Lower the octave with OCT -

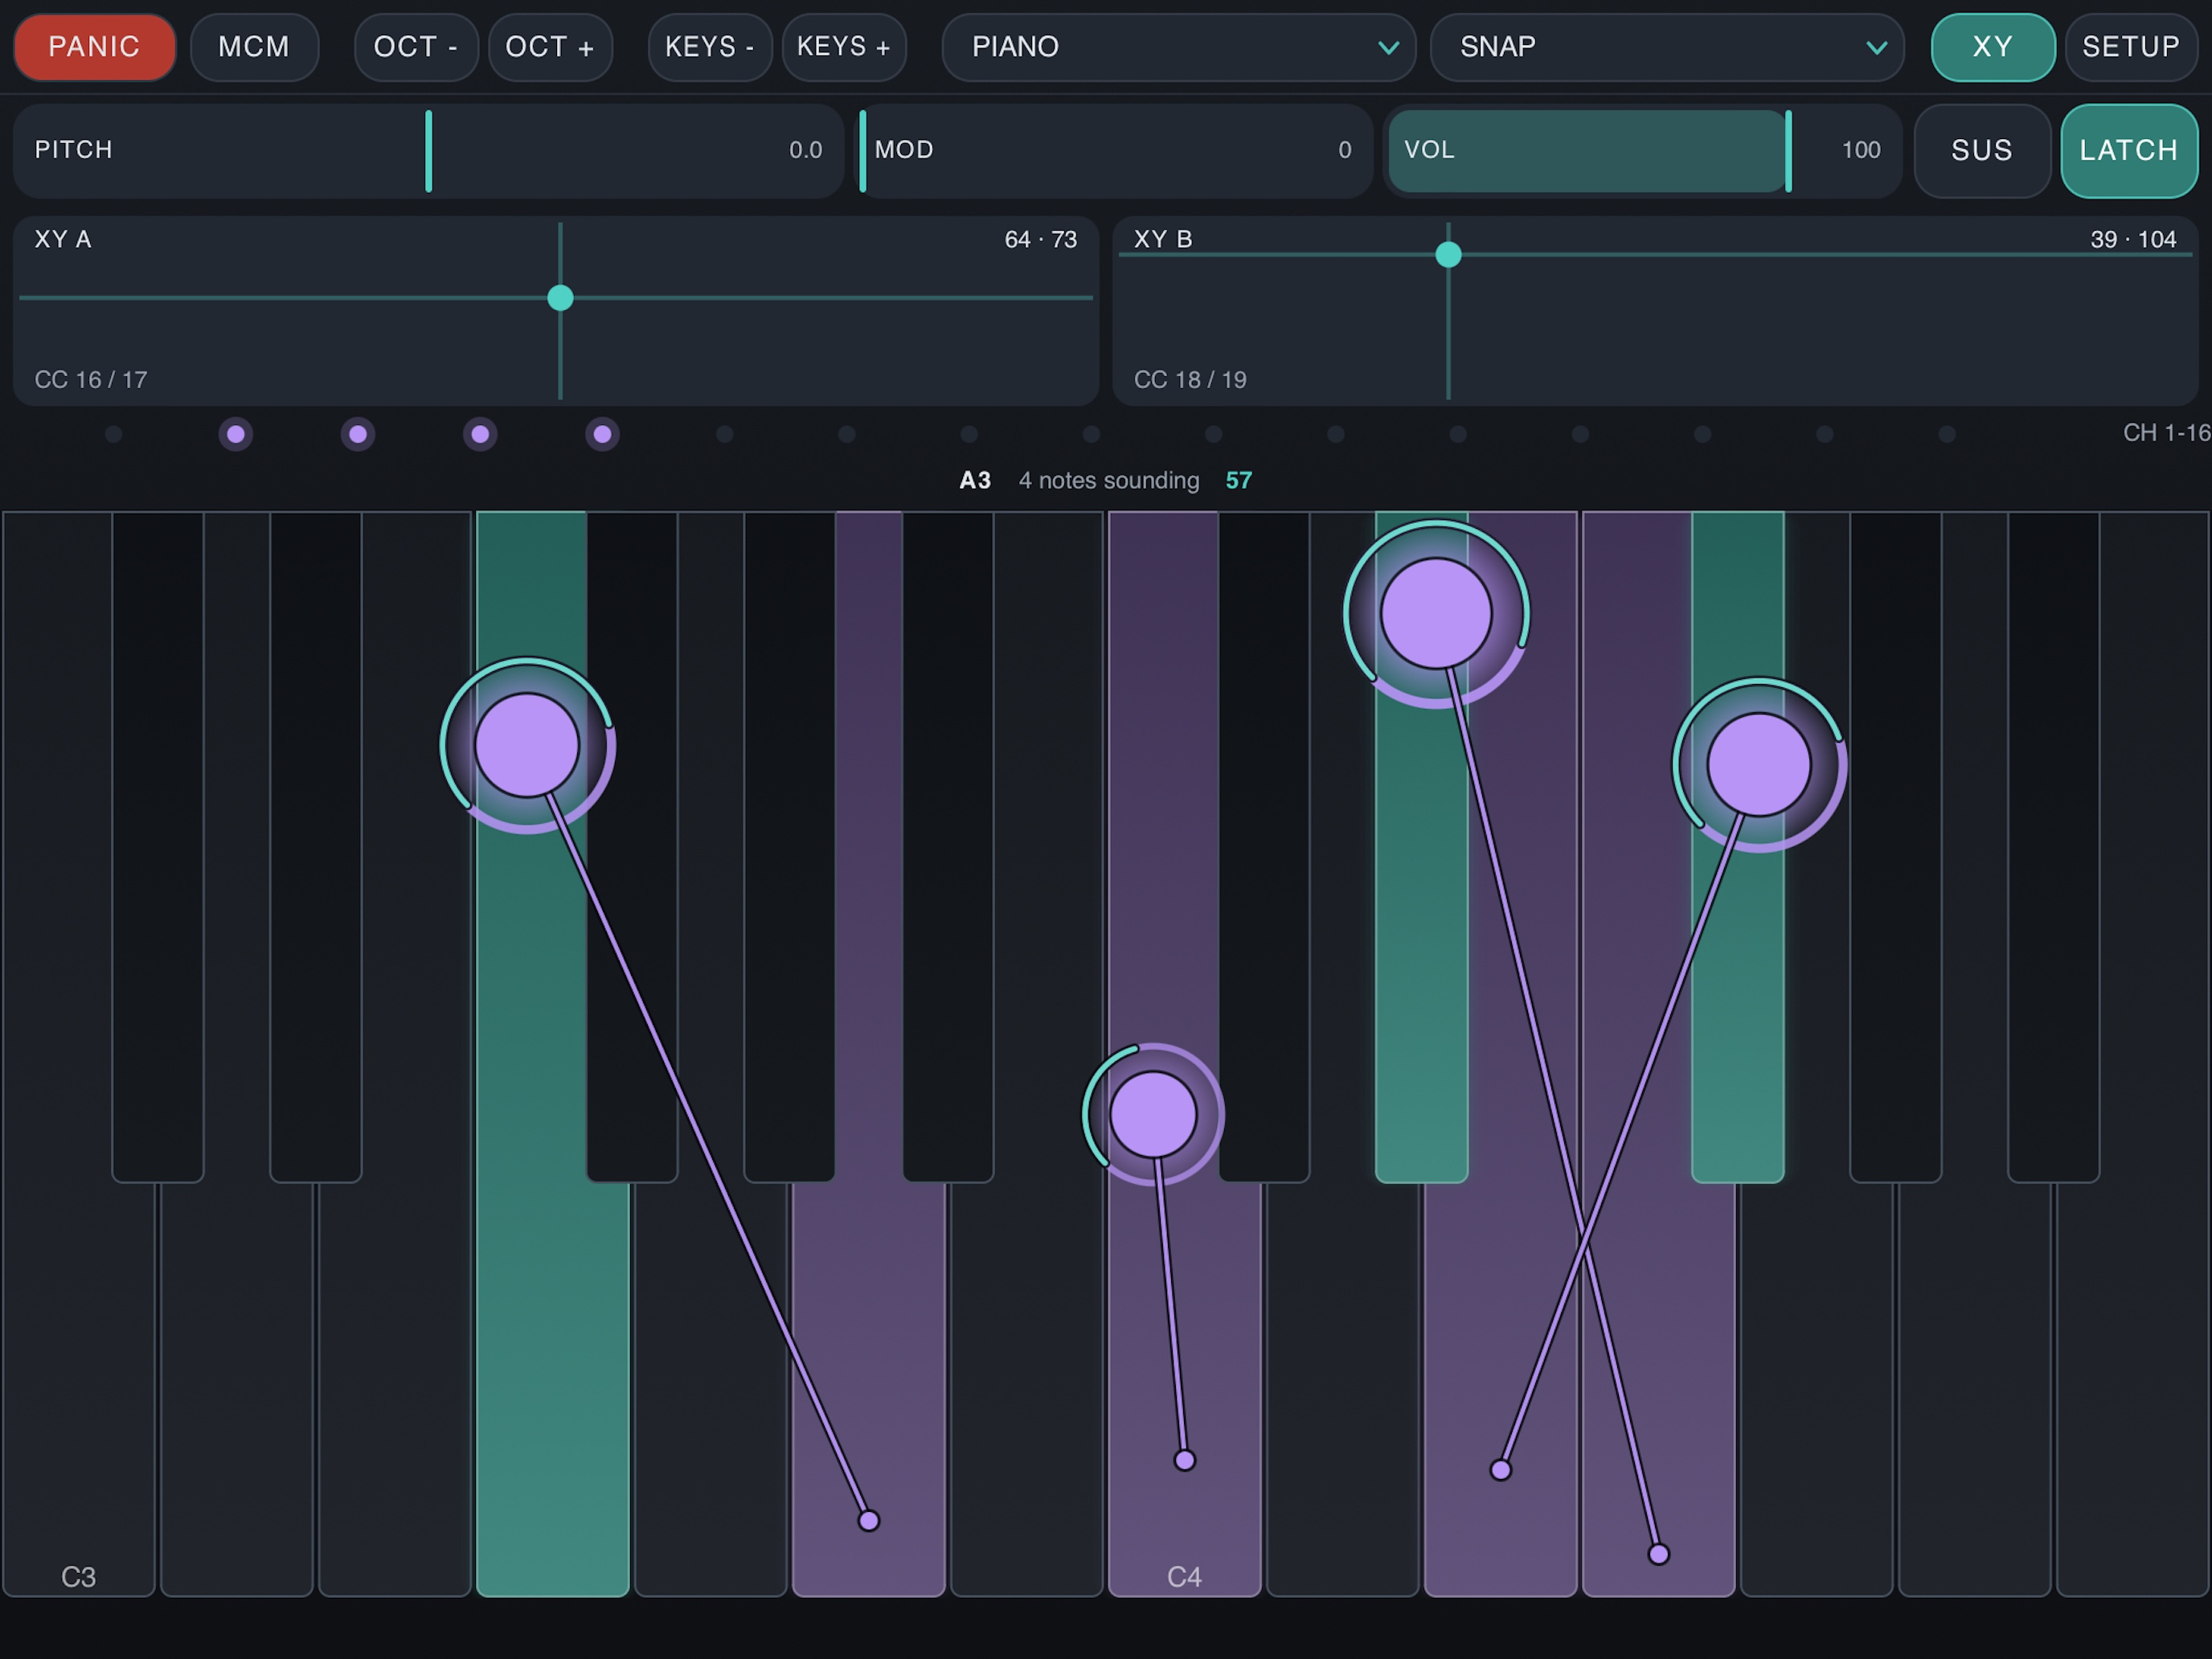tap(416, 47)
